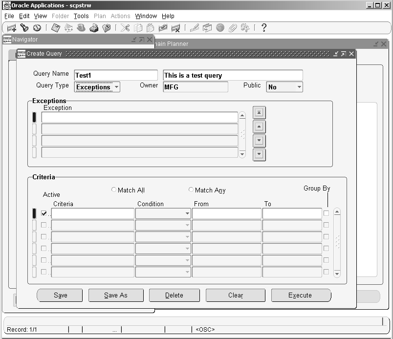Click the Switch Responsibilities hat icon
The height and width of the screenshot is (339, 393).
click(x=81, y=27)
